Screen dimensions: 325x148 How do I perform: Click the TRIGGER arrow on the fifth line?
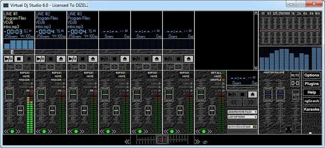click(159, 80)
